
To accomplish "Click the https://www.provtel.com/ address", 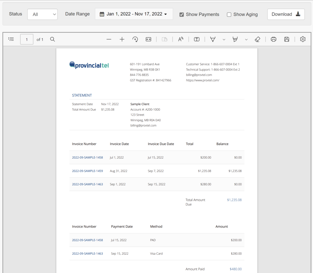I will point(203,80).
